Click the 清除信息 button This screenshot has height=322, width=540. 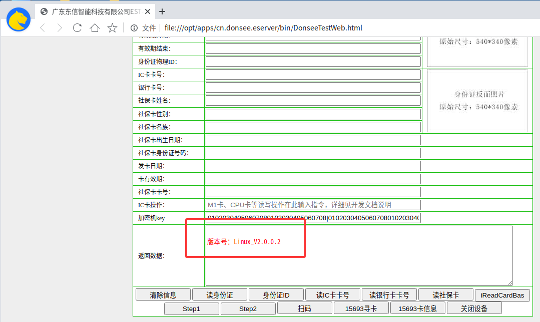(x=163, y=295)
